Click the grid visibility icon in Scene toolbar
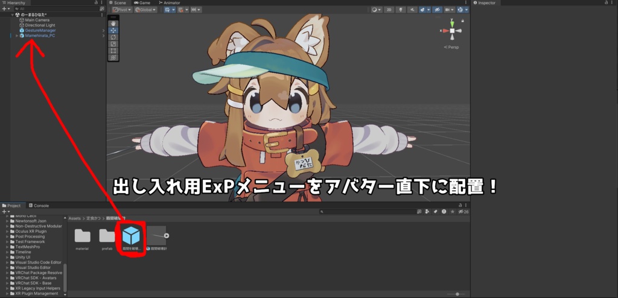618x298 pixels. (x=169, y=10)
